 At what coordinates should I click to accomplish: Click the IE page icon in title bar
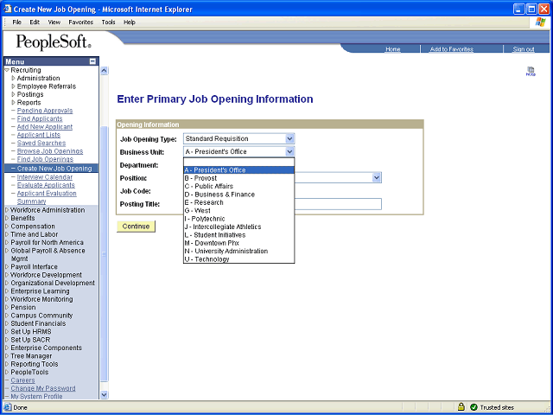pos(8,9)
